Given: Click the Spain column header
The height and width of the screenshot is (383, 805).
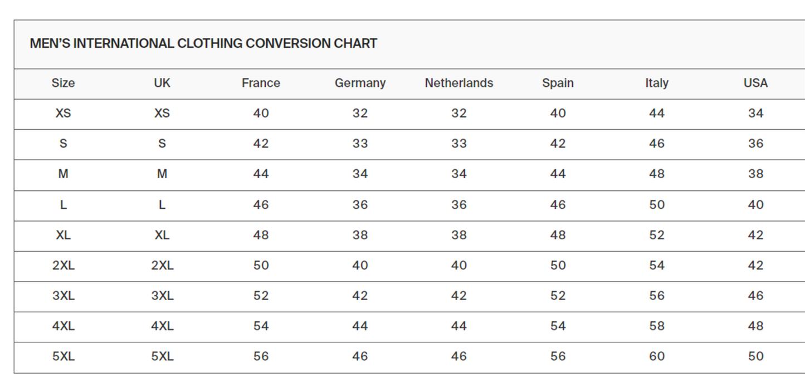Looking at the screenshot, I should 558,83.
